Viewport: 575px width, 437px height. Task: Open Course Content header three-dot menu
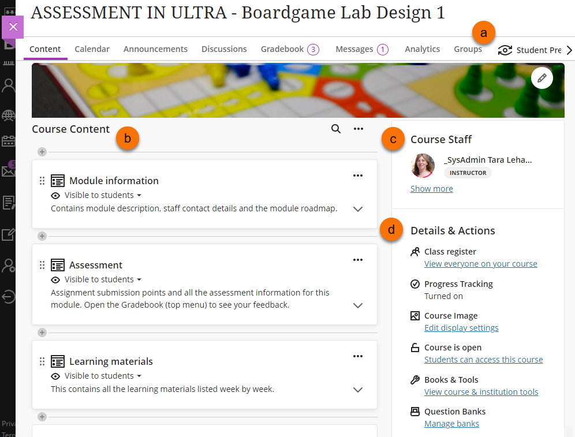pos(359,129)
